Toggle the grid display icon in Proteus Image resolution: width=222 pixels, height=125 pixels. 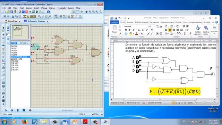77,12
